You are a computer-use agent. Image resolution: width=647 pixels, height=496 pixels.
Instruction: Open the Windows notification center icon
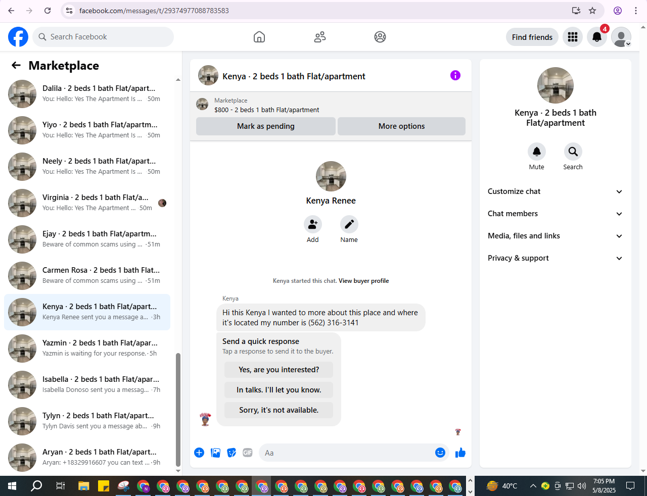pyautogui.click(x=630, y=486)
